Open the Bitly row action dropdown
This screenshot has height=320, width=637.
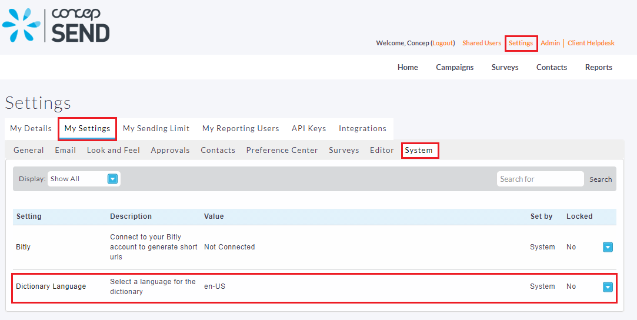point(608,247)
